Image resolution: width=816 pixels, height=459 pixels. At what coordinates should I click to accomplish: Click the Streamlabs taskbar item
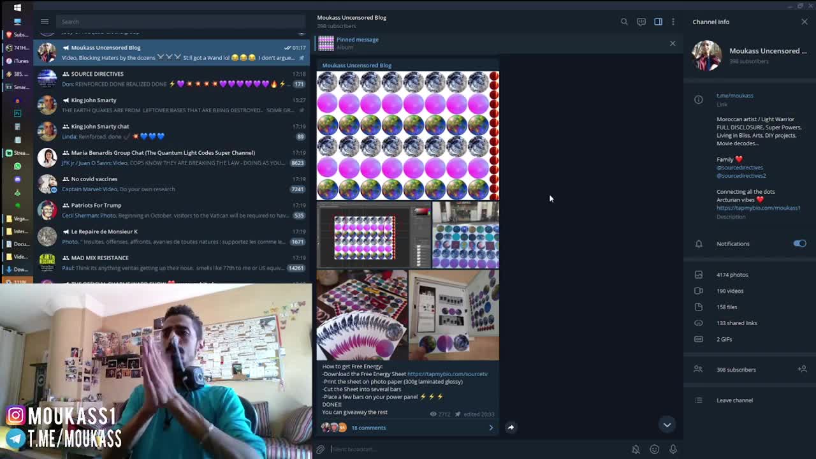pyautogui.click(x=17, y=153)
